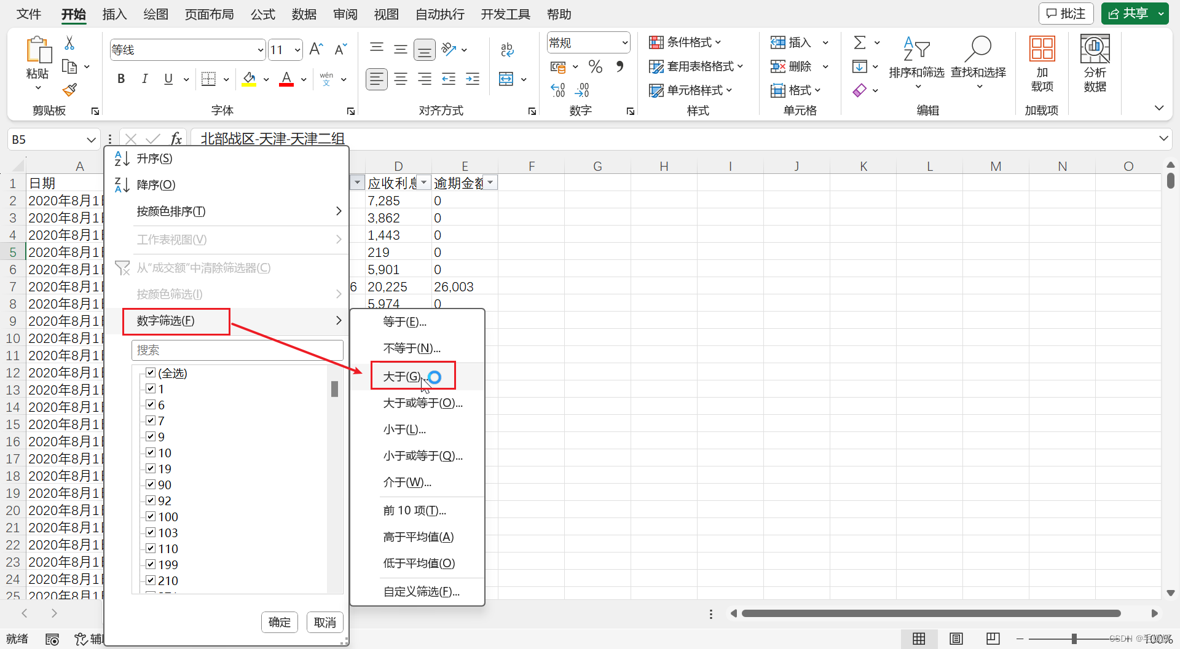Uncheck the value 100 checkbox

pos(151,516)
